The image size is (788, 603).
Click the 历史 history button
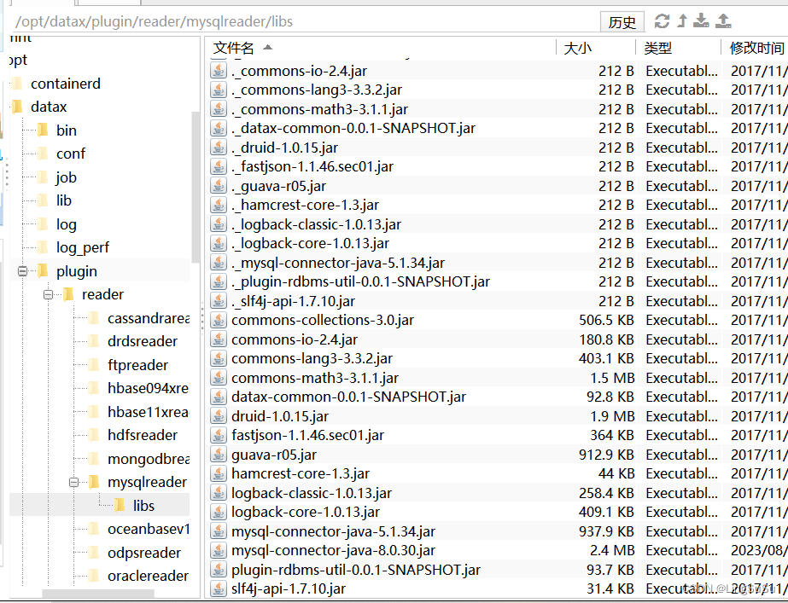tap(622, 22)
